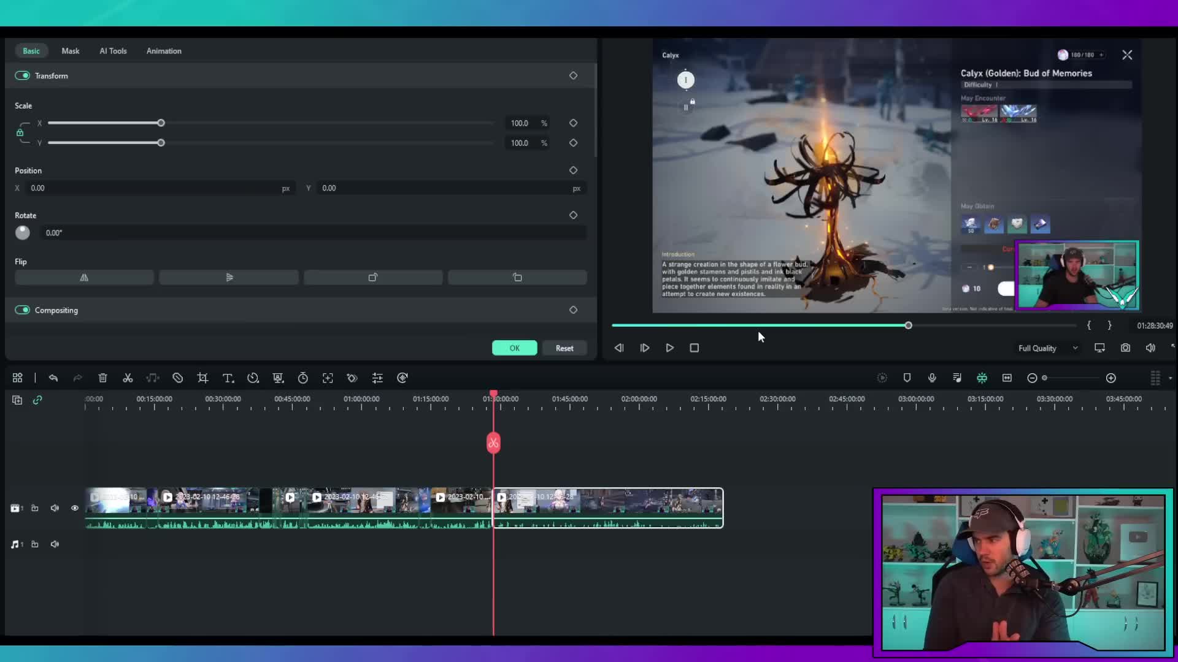The width and height of the screenshot is (1178, 662).
Task: Open preview display settings monitor icon
Action: pyautogui.click(x=1099, y=348)
